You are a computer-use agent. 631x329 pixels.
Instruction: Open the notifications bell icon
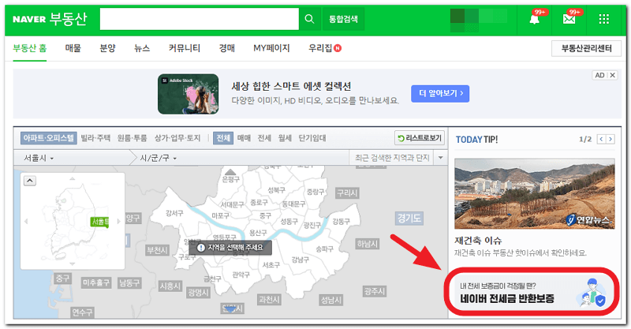534,19
